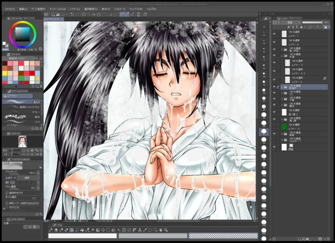
Task: Enable 連続吹き付け checkbox in Tool Property
Action: [6, 193]
